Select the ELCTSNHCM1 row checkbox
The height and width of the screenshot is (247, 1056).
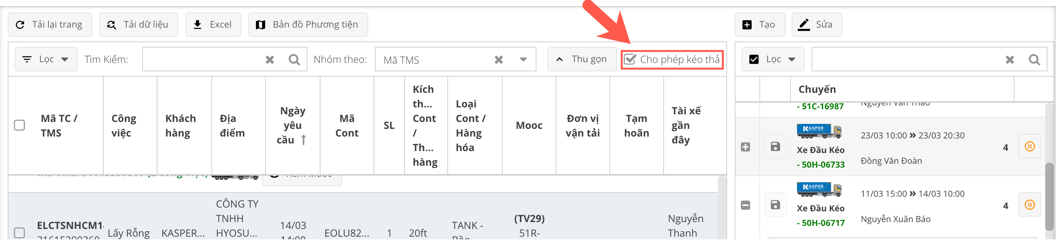pyautogui.click(x=19, y=233)
